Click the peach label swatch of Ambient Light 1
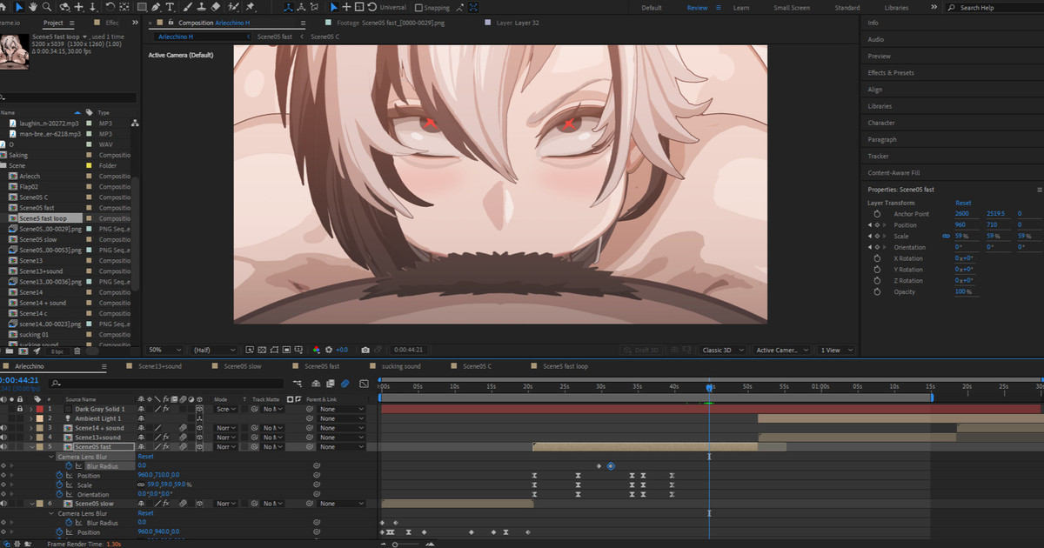Viewport: 1044px width, 548px height. tap(40, 418)
